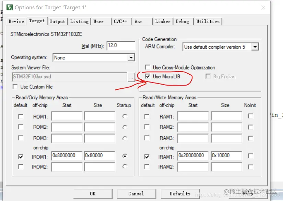Check the IRAM2 default checkbox
283x201 pixels.
[x=147, y=167]
